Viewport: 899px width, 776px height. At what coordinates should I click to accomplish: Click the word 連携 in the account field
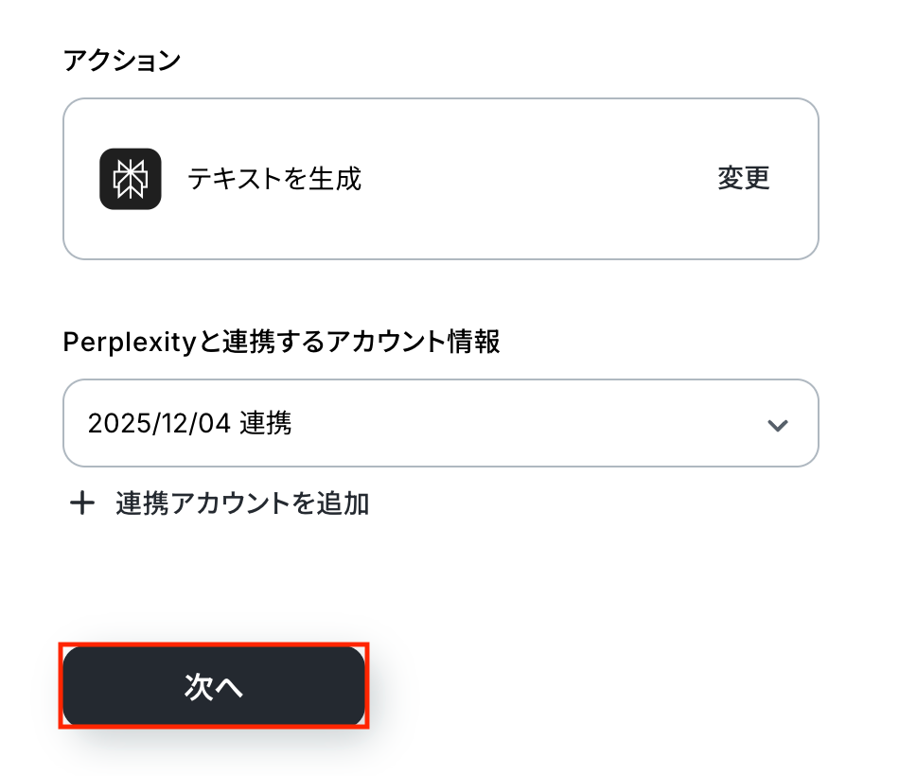click(265, 423)
